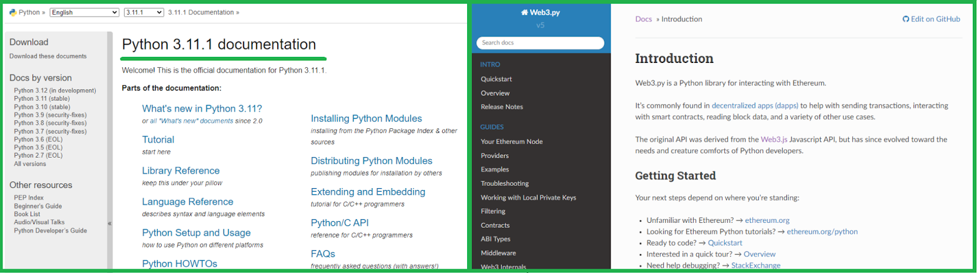The image size is (977, 273).
Task: Open the English language dropdown
Action: click(84, 12)
